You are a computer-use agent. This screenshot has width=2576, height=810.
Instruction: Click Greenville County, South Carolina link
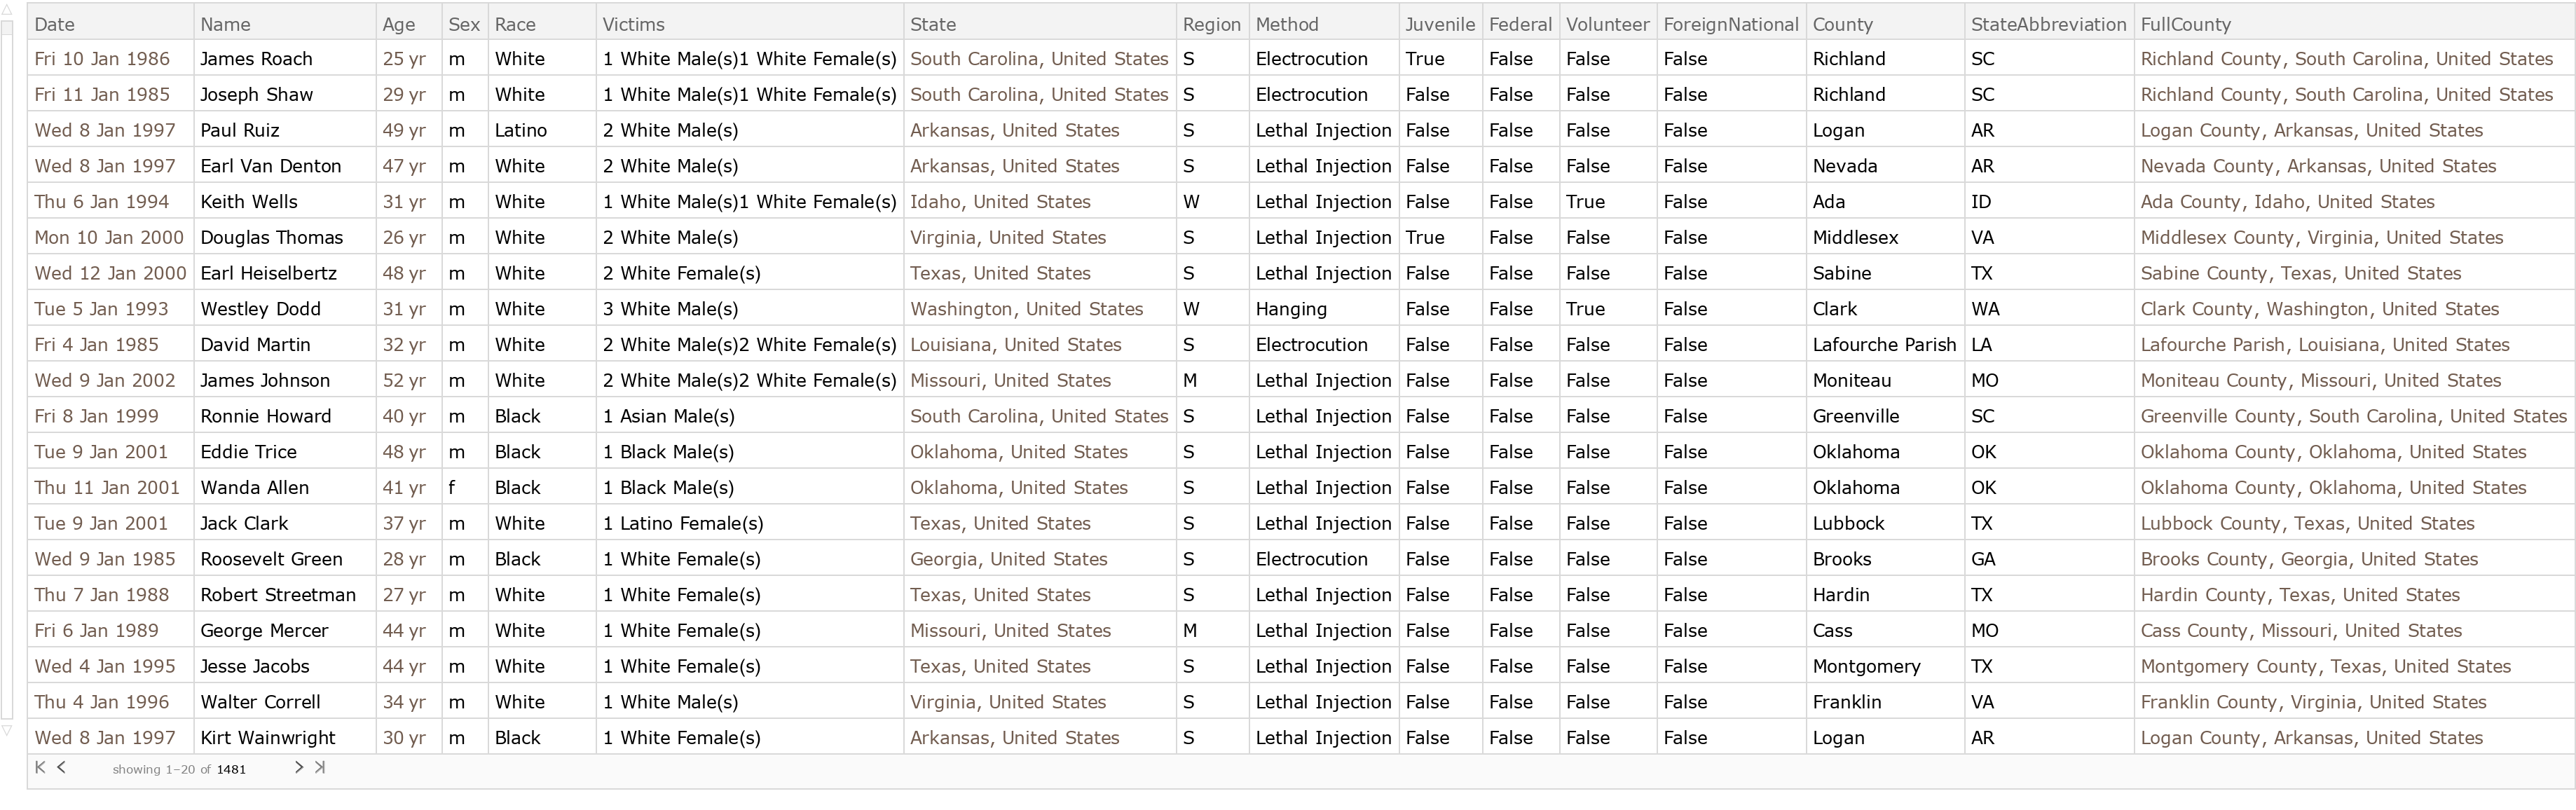tap(2353, 416)
